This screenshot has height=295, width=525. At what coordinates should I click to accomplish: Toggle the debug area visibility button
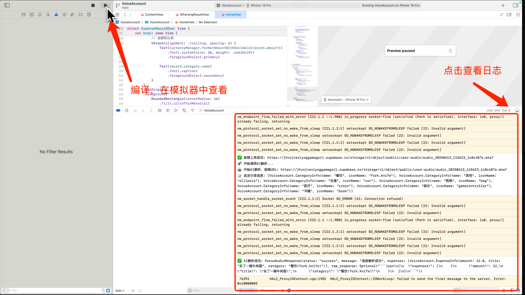coord(517,110)
